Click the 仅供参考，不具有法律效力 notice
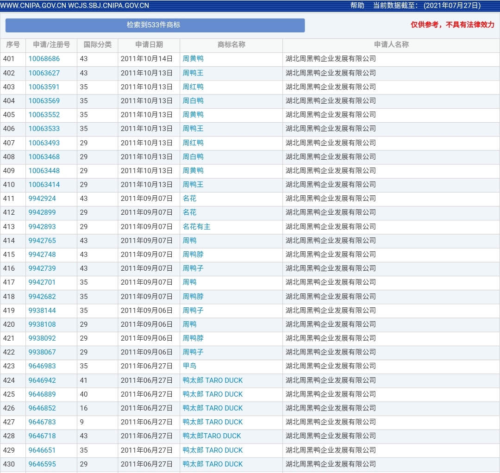500x473 pixels. [x=452, y=25]
